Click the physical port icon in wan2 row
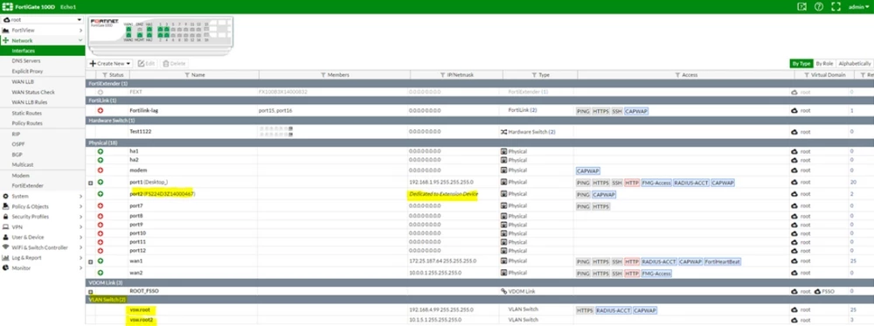This screenshot has width=874, height=326. pos(504,273)
